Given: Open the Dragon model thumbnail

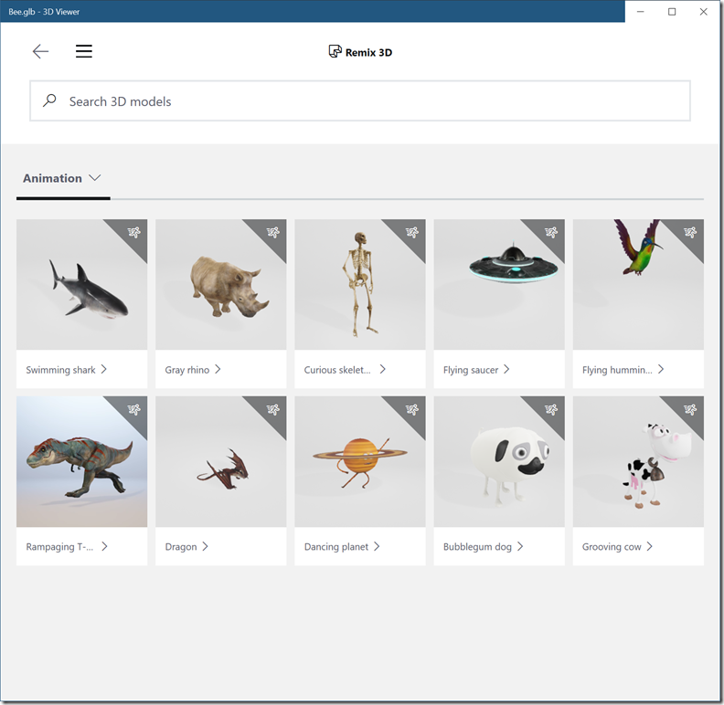Looking at the screenshot, I should click(x=220, y=461).
